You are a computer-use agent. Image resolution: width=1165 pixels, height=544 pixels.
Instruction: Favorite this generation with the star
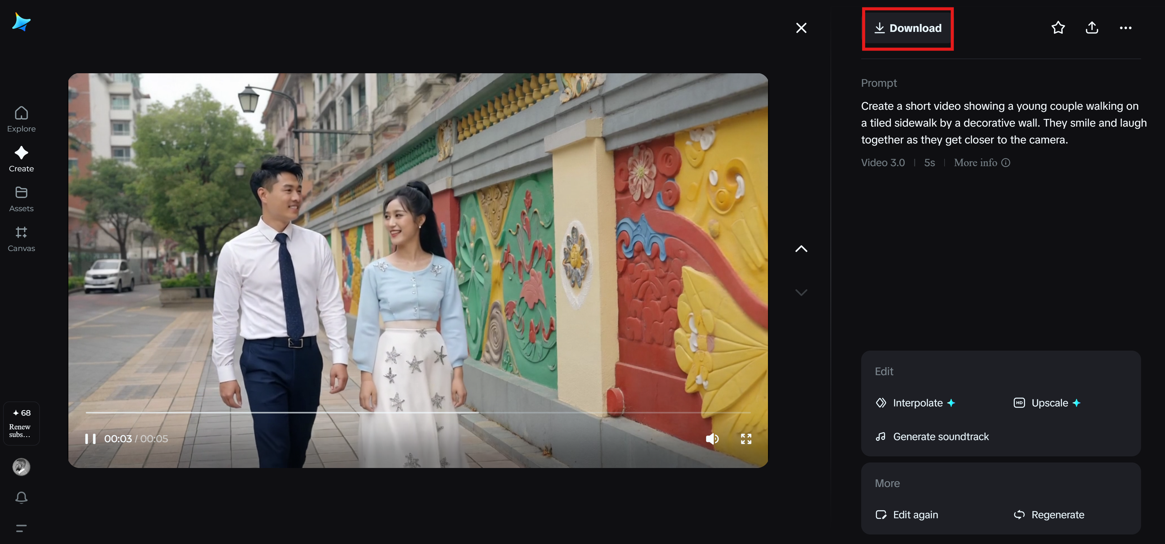pyautogui.click(x=1058, y=28)
